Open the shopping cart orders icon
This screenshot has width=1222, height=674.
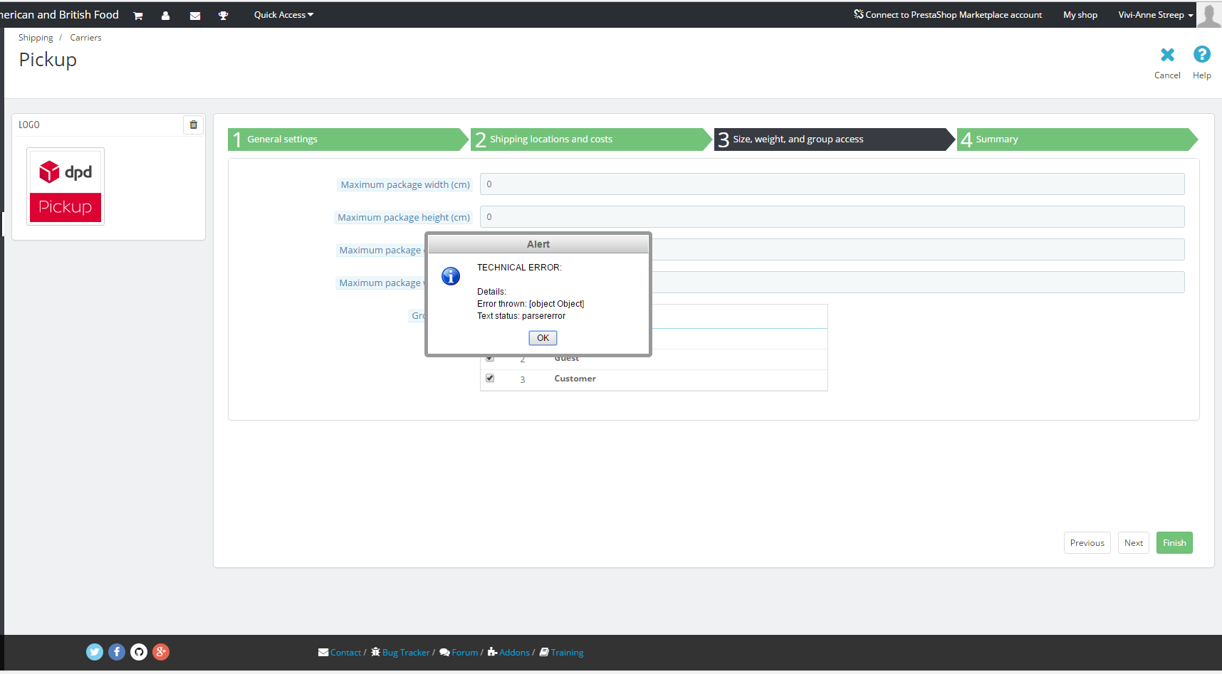coord(138,16)
